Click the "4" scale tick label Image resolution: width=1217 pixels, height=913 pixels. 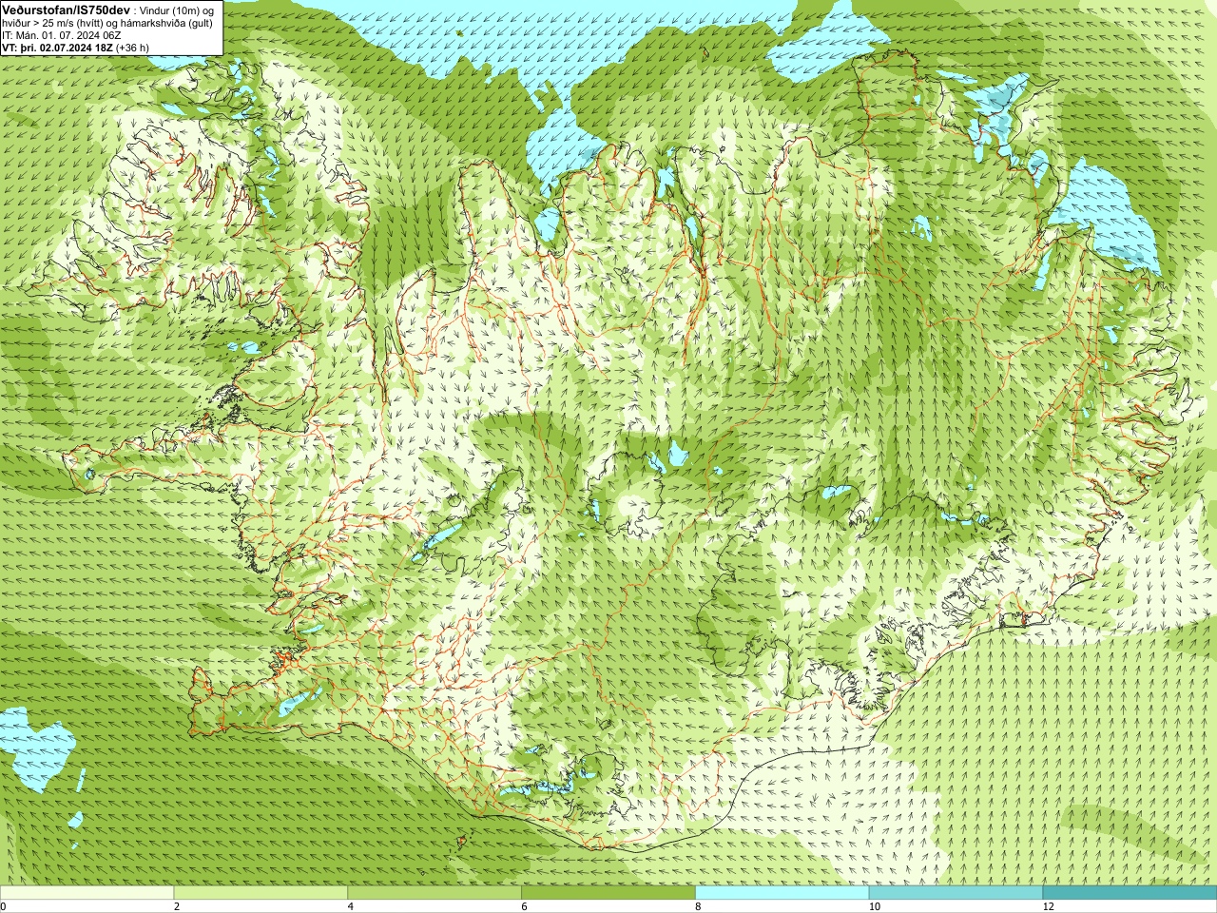pos(351,906)
